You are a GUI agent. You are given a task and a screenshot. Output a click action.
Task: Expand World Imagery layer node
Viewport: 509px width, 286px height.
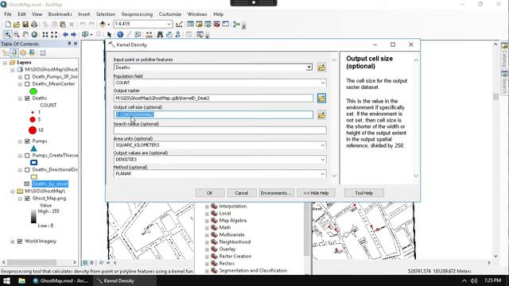tap(13, 242)
